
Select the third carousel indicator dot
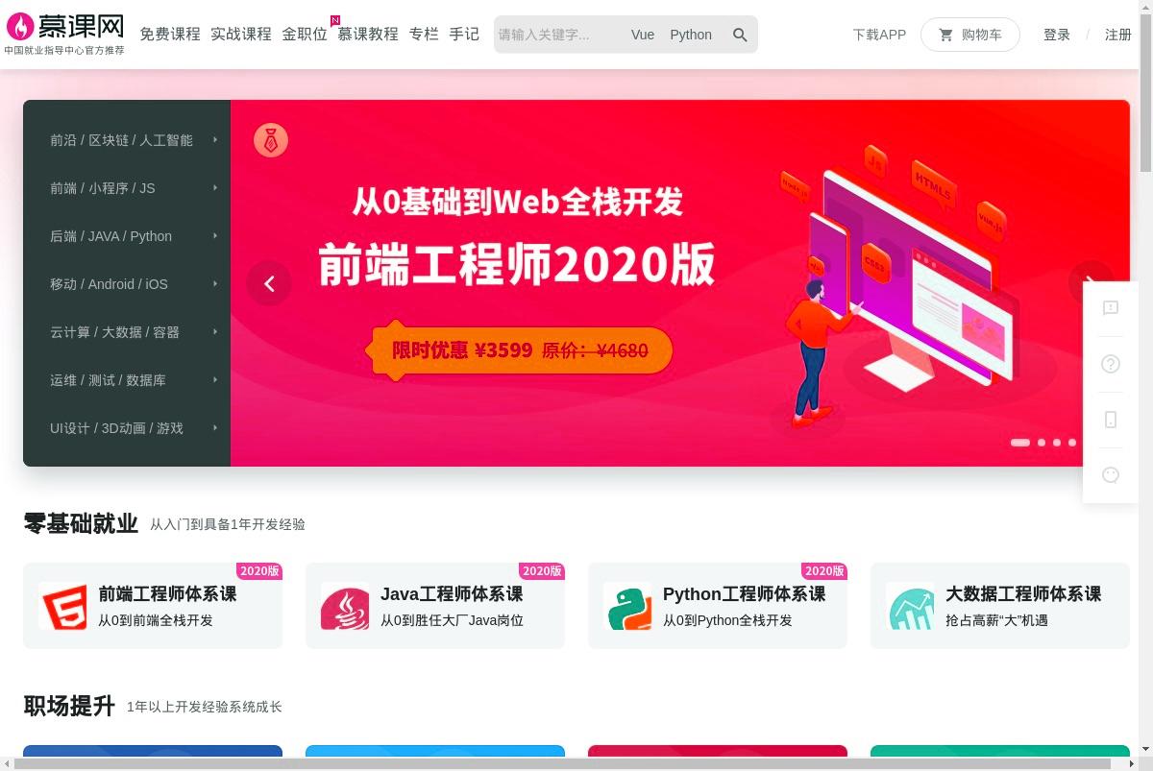coord(1057,443)
